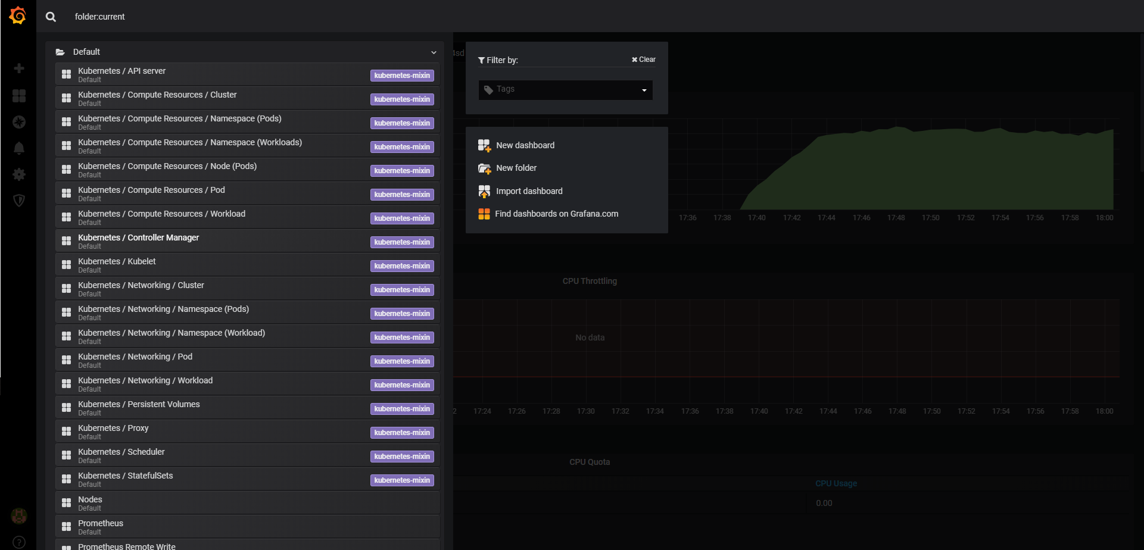Click dashboard icon beside Kubernetes / Proxy

[x=67, y=432]
